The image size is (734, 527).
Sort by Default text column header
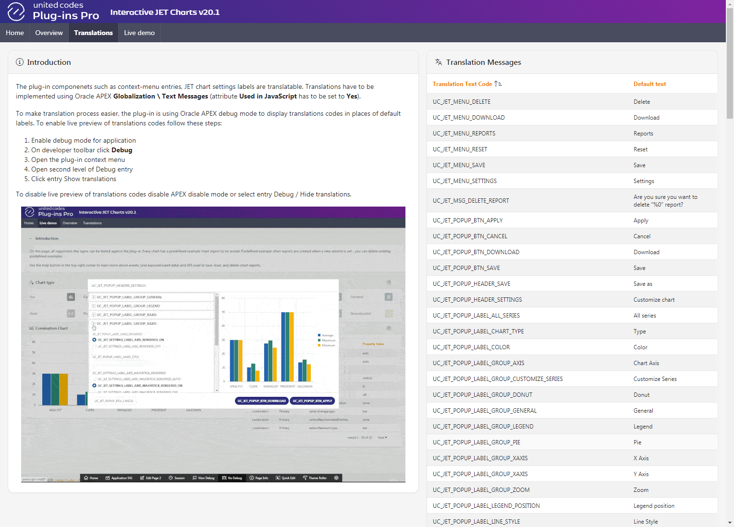(649, 84)
